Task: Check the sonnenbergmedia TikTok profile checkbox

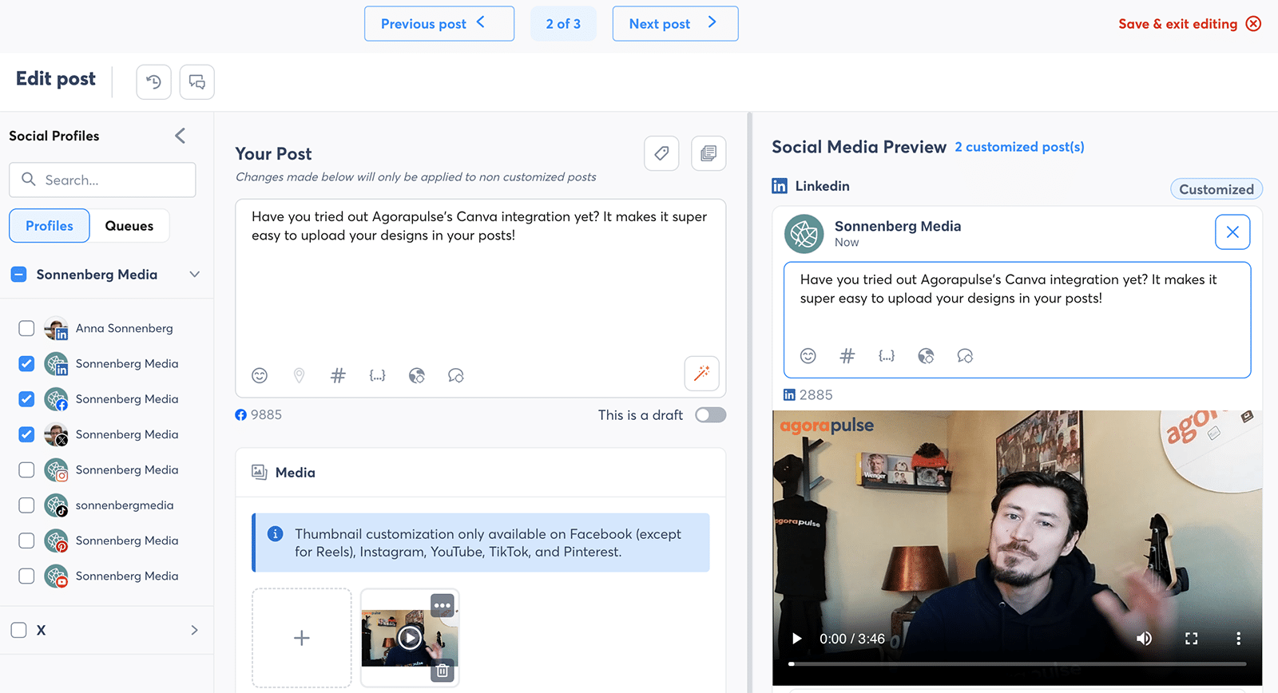Action: point(26,505)
